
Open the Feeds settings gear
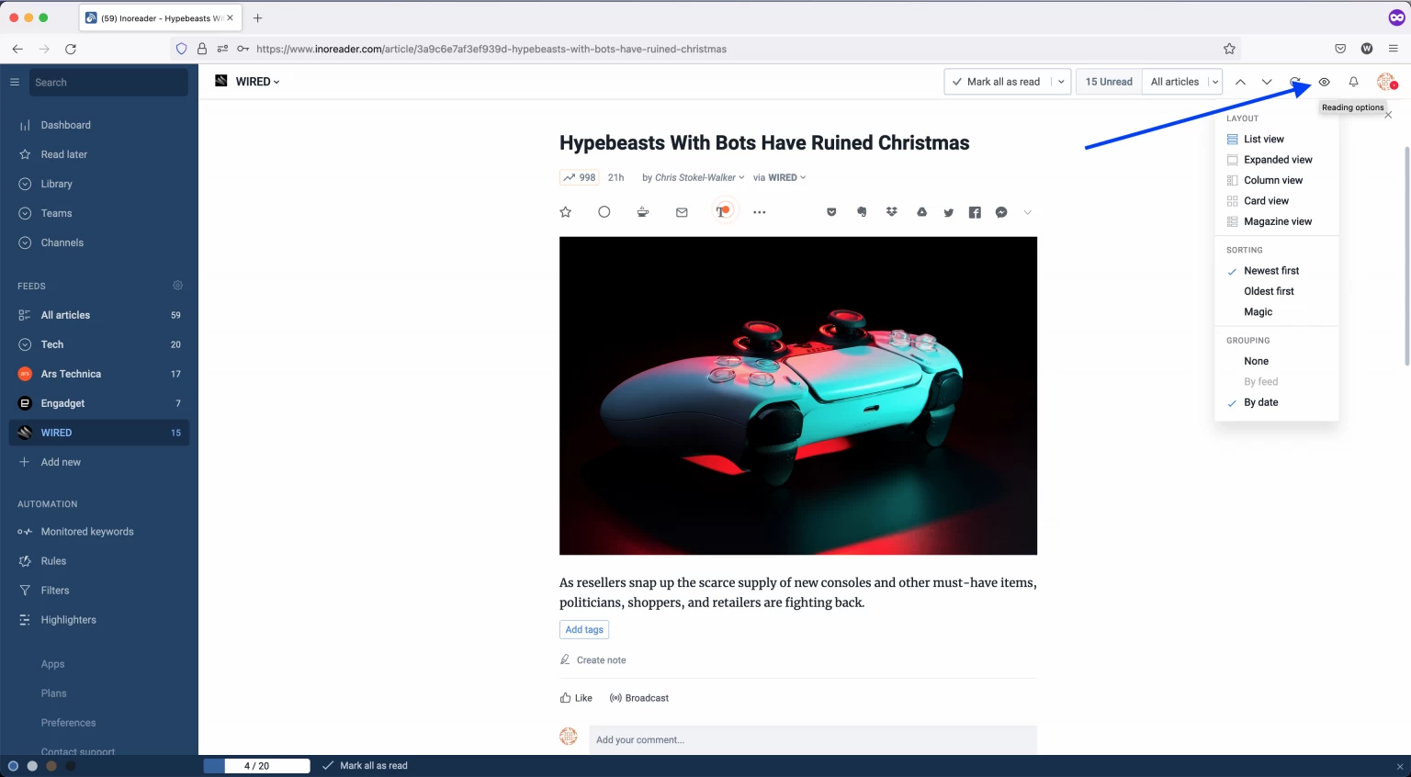[x=177, y=286]
